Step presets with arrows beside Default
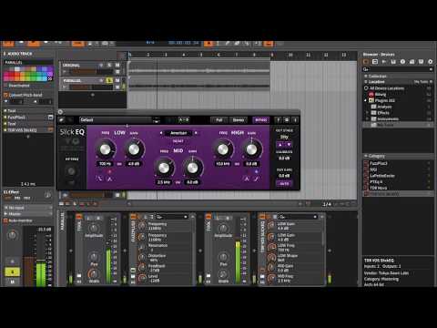The width and height of the screenshot is (437, 328). (157, 120)
